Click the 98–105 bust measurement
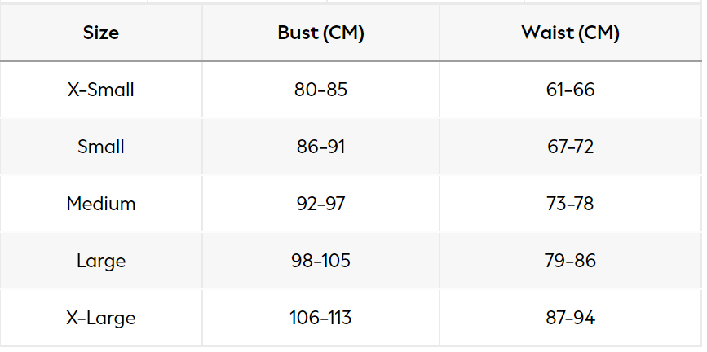The width and height of the screenshot is (707, 352). (x=320, y=261)
